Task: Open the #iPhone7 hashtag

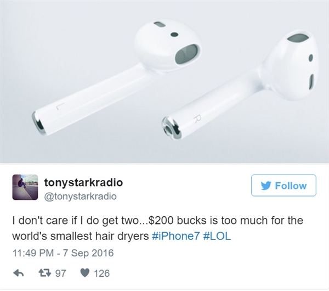Action: [175, 236]
